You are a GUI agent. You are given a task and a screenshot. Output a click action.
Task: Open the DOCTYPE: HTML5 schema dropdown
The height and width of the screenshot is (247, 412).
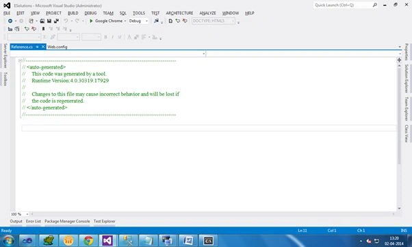coord(233,21)
